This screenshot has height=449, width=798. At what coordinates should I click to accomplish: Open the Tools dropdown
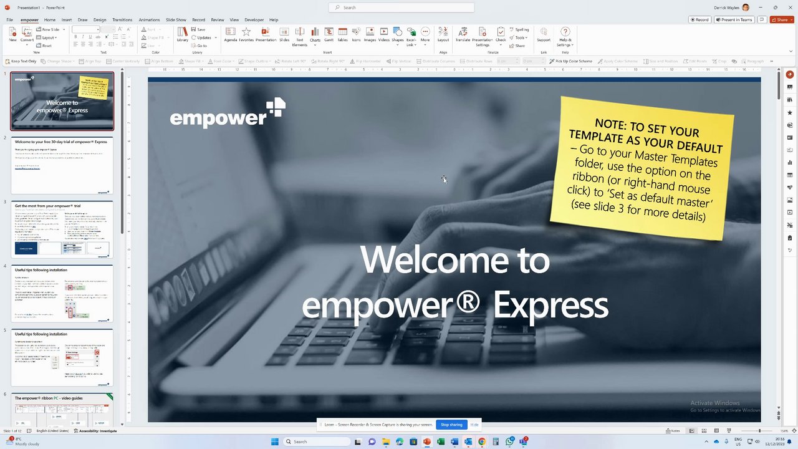(x=519, y=37)
